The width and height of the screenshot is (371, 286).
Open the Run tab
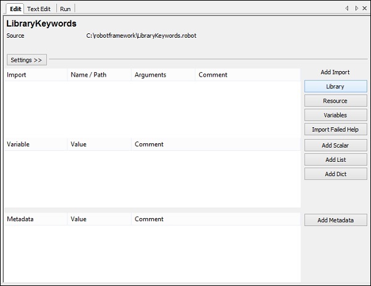(x=65, y=9)
